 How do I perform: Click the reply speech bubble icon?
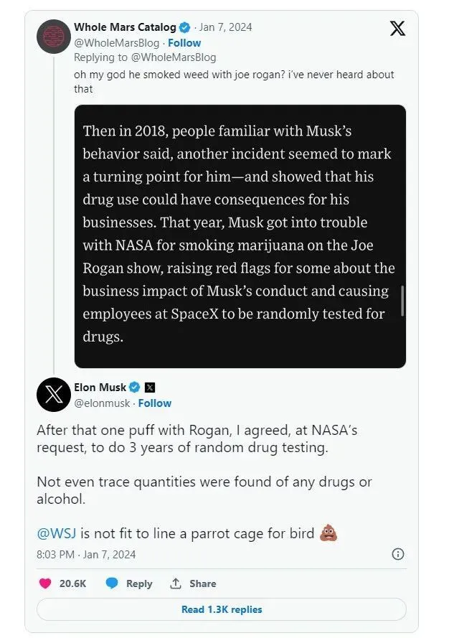click(112, 583)
